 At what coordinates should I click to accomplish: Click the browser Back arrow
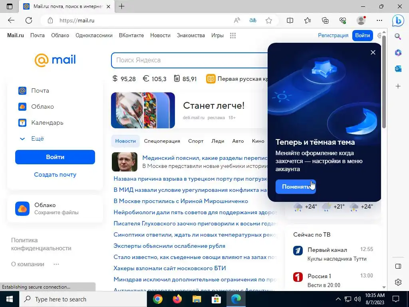tap(11, 20)
